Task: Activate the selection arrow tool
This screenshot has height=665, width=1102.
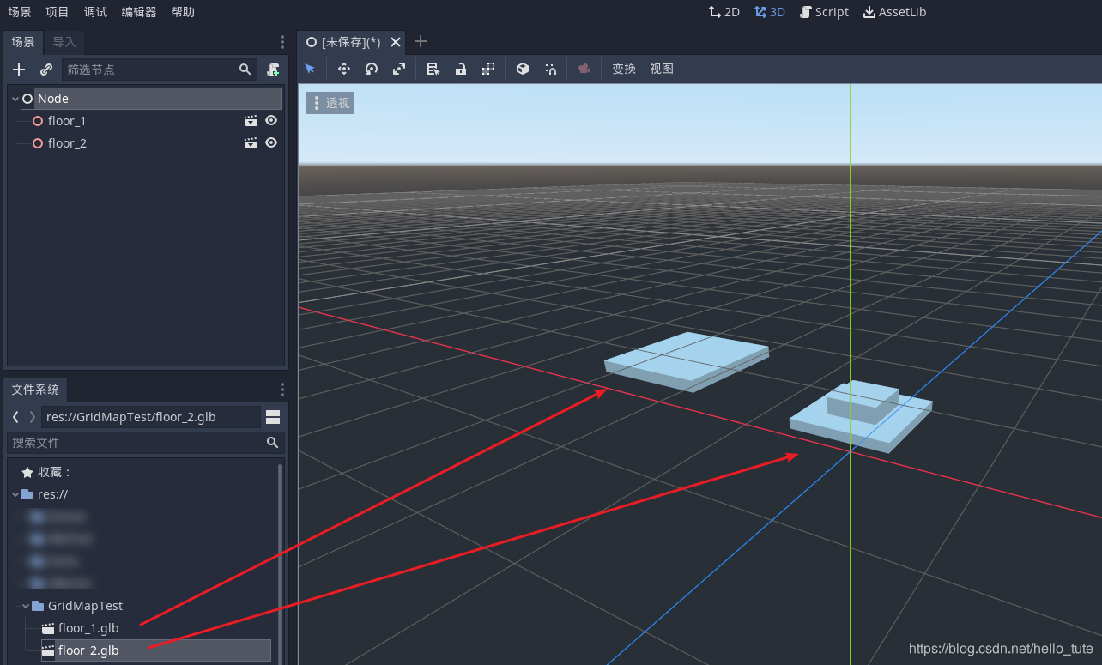Action: [x=310, y=69]
